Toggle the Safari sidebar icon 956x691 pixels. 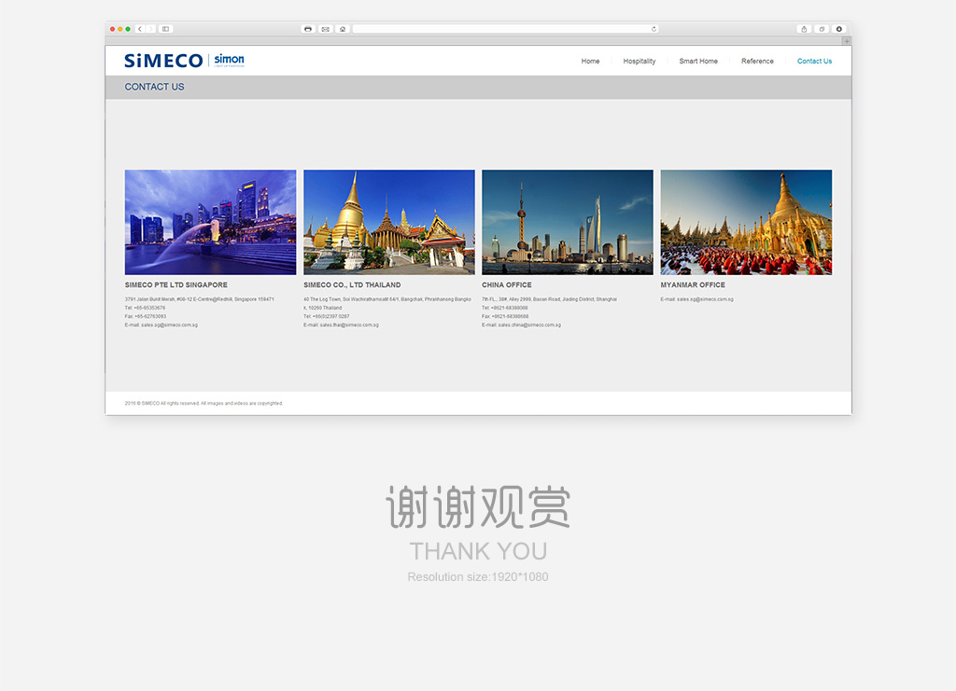(x=165, y=29)
